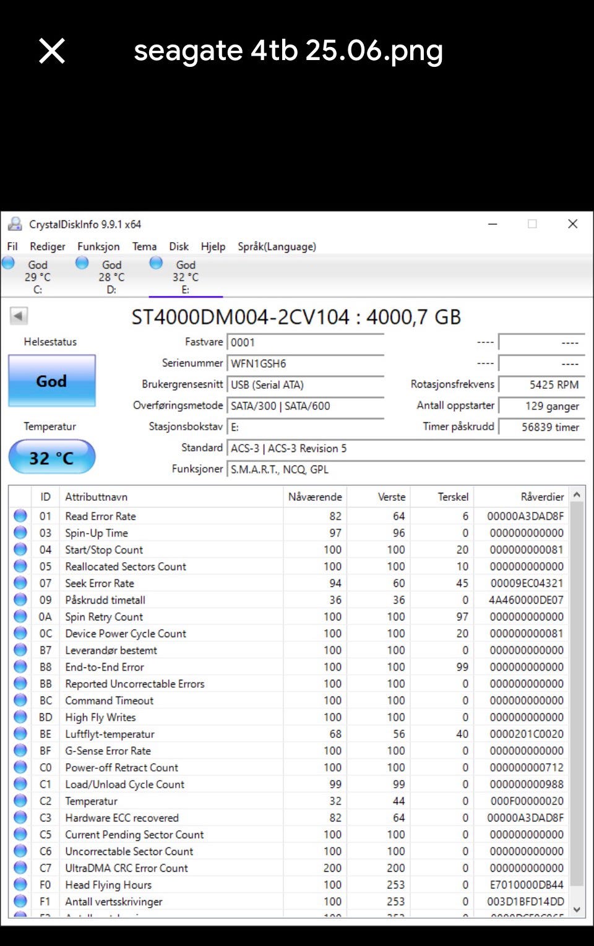Click the status icon for Power-off Retract Count
594x946 pixels.
click(20, 766)
